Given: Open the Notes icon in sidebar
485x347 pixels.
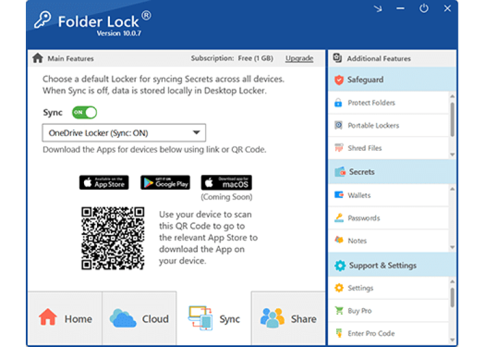Looking at the screenshot, I should pos(338,240).
